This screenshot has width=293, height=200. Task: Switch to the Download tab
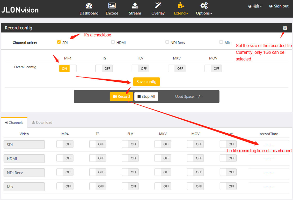42,122
